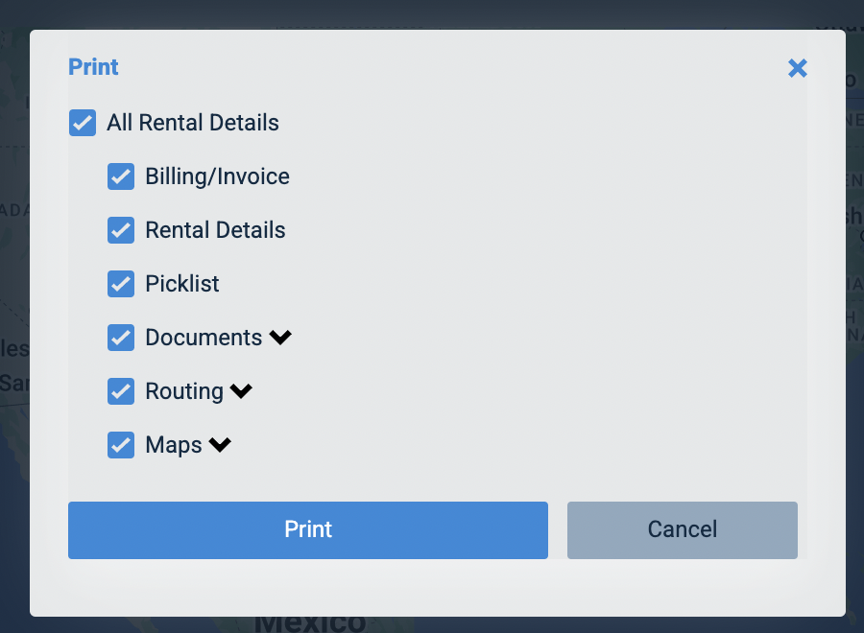
Task: Cancel the print operation
Action: tap(682, 529)
